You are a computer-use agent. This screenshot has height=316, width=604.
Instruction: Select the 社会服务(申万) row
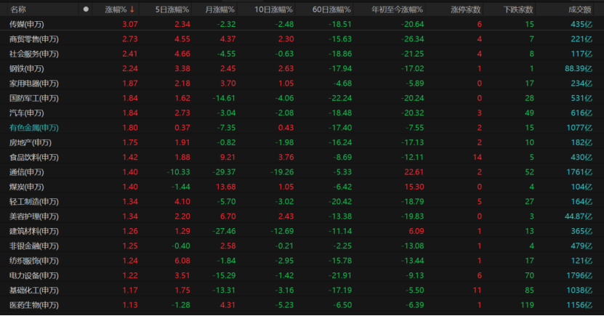(302, 54)
